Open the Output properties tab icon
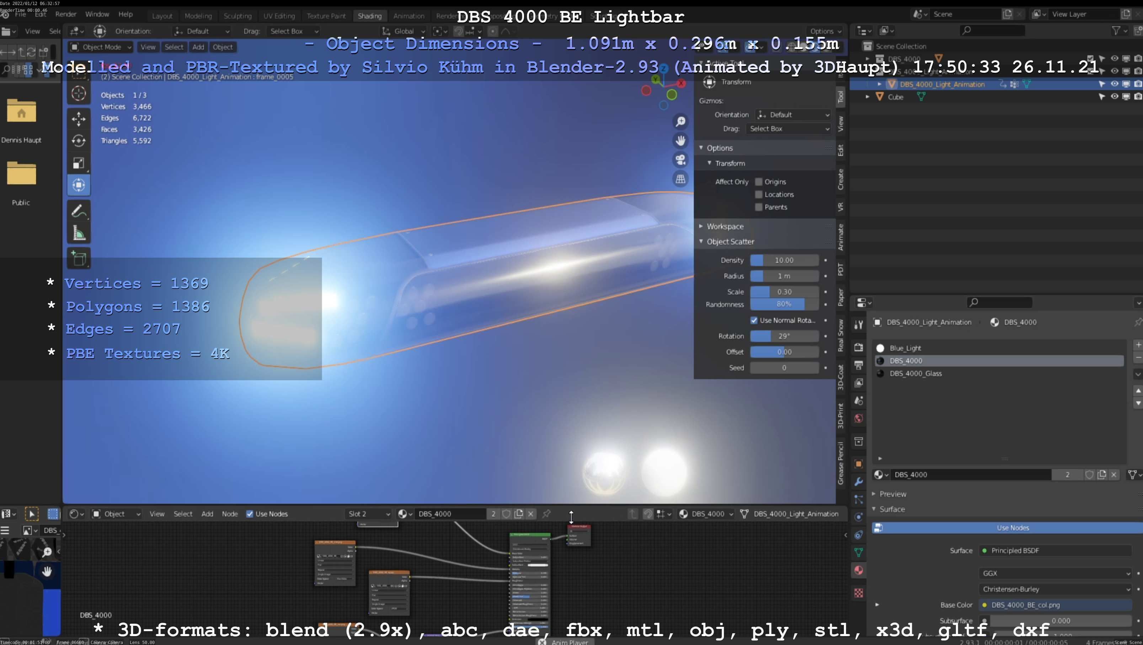1143x645 pixels. point(859,365)
